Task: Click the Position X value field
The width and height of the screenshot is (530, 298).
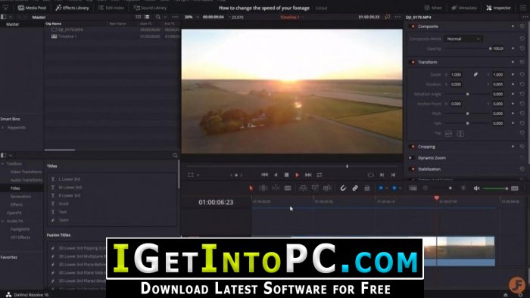Action: (x=457, y=85)
